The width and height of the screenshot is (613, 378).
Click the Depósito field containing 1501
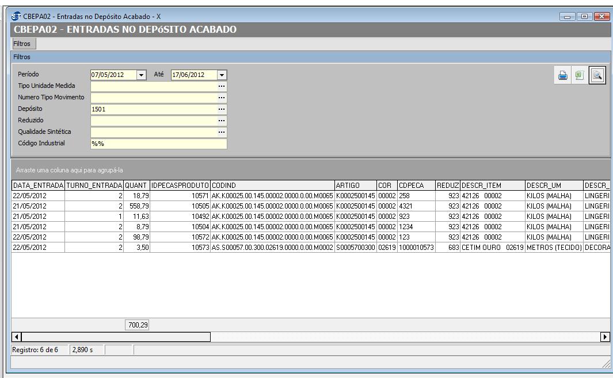pyautogui.click(x=153, y=109)
